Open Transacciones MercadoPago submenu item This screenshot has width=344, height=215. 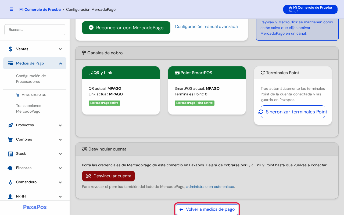coord(35,109)
